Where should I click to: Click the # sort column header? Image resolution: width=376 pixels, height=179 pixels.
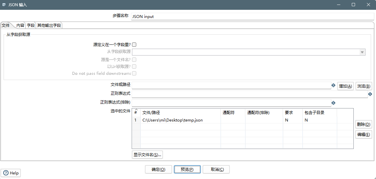click(136, 113)
